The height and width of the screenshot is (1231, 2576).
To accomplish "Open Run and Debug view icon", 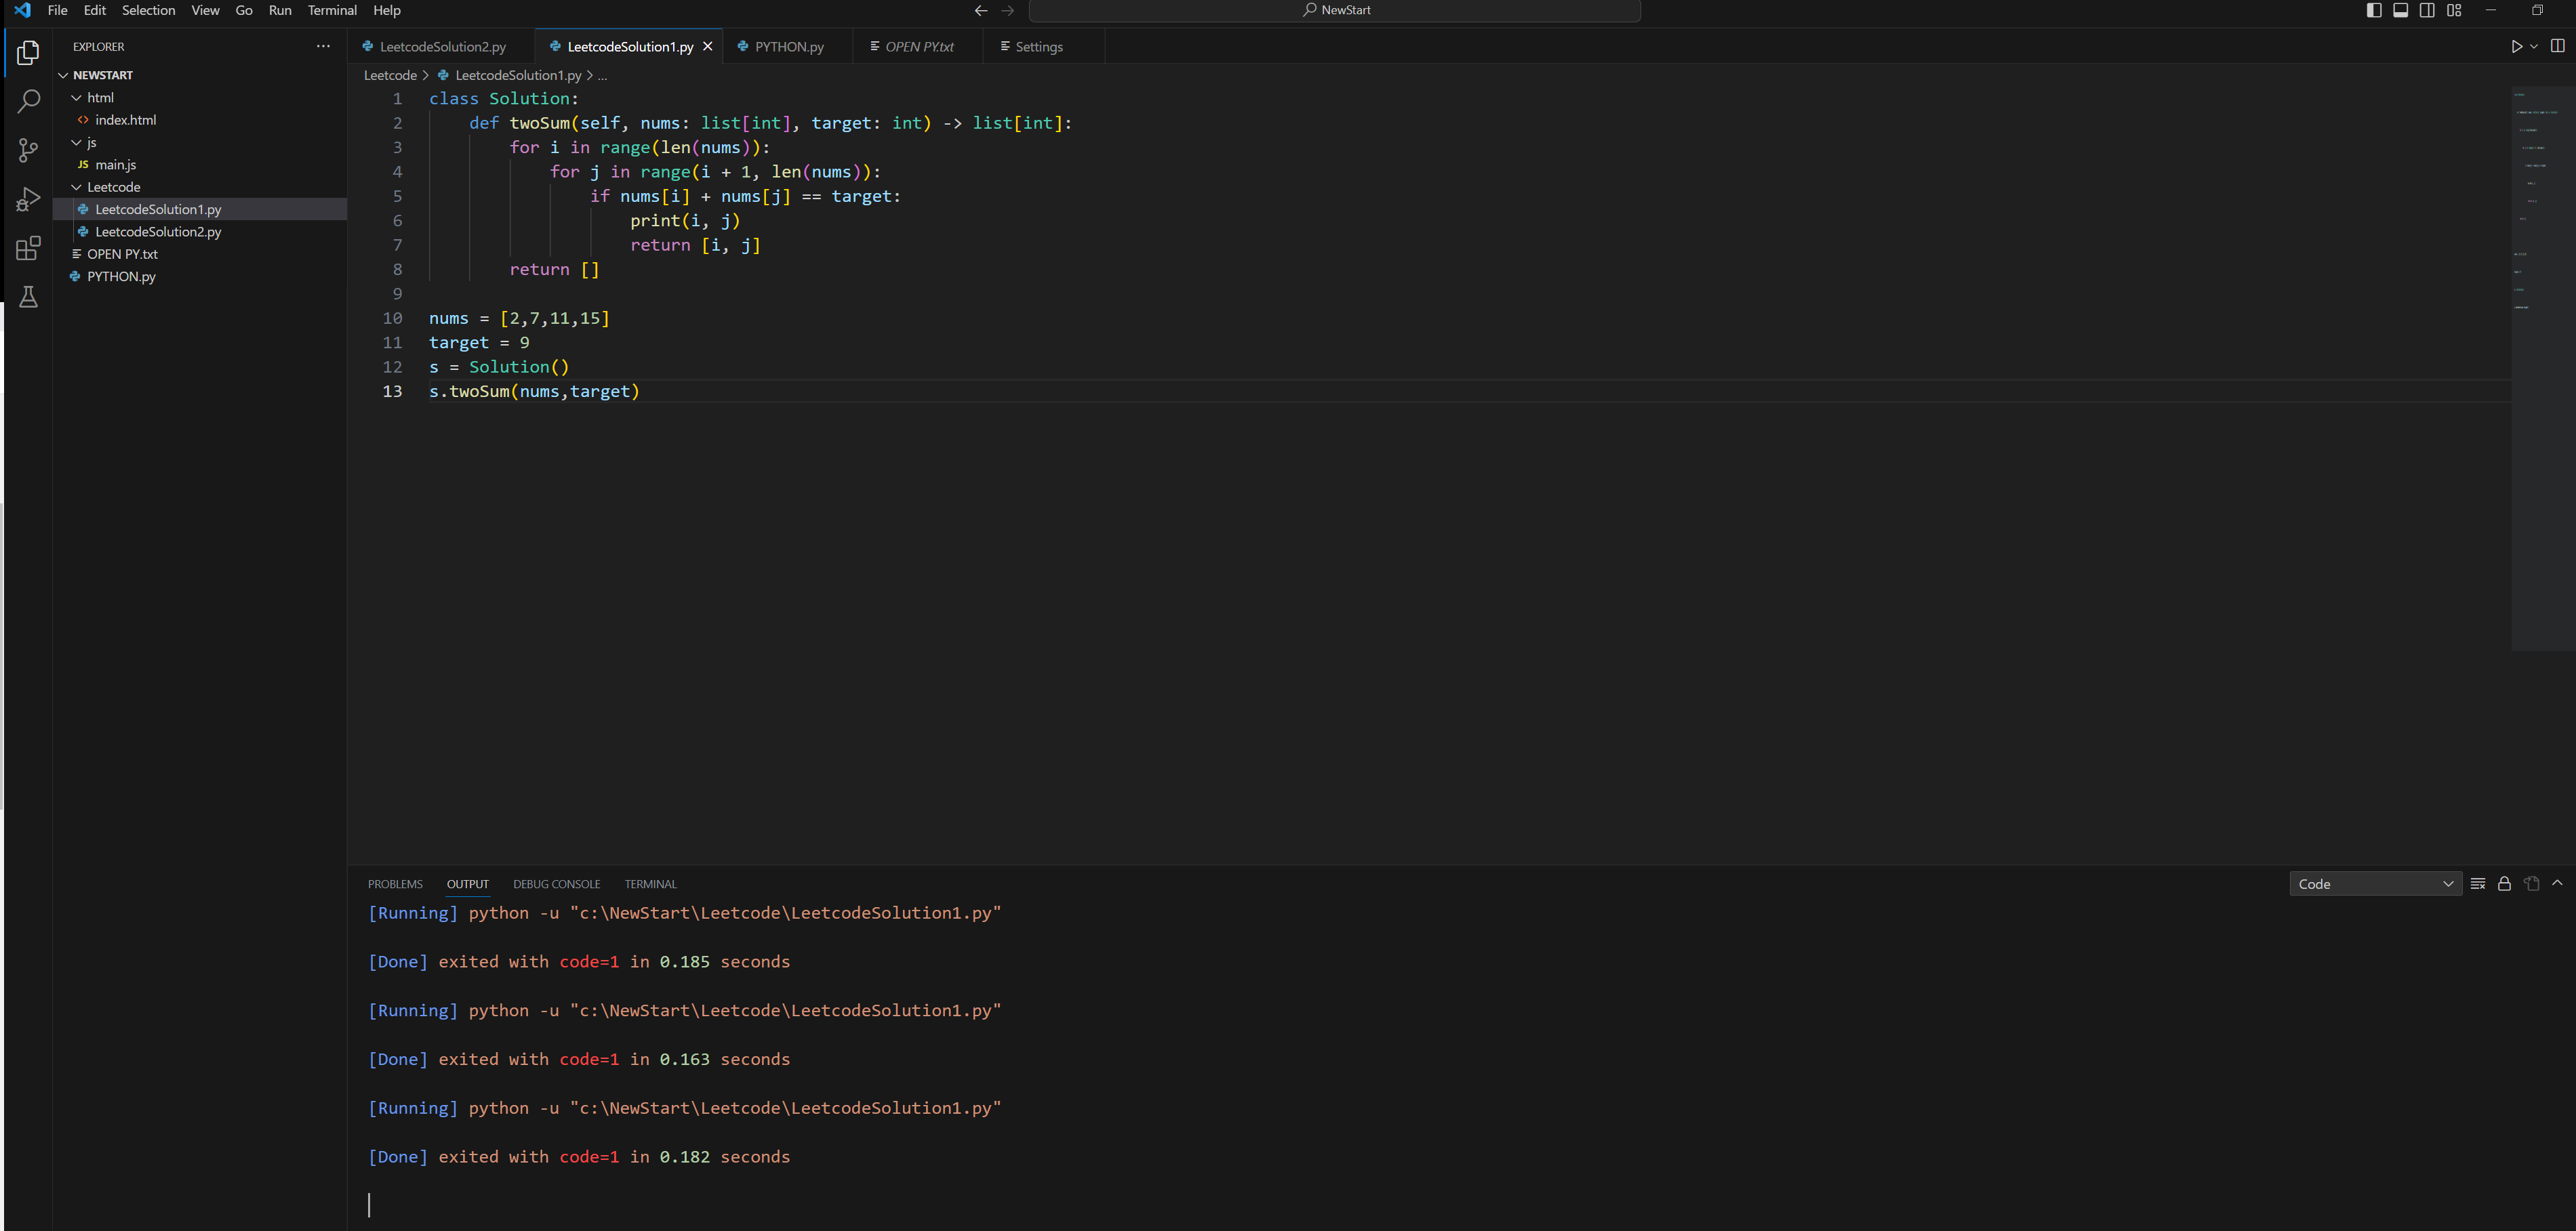I will point(28,200).
